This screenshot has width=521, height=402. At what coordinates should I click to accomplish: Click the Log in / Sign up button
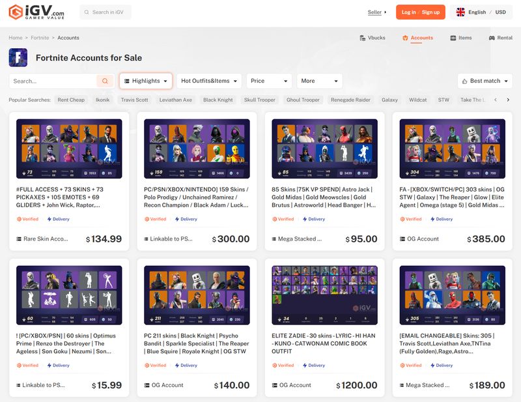tap(420, 12)
